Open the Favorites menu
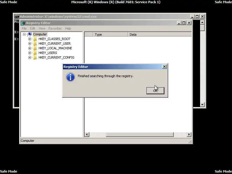The width and height of the screenshot is (232, 174). pyautogui.click(x=55, y=28)
